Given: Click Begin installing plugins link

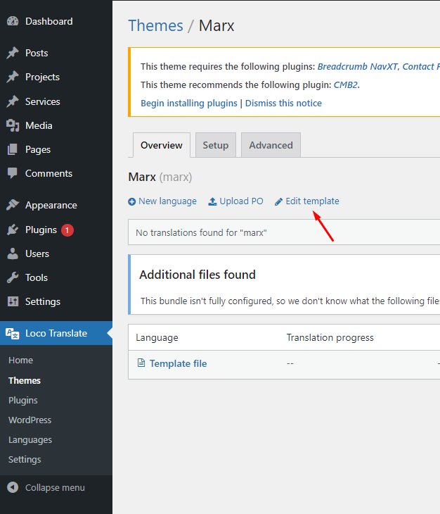Looking at the screenshot, I should pos(189,103).
